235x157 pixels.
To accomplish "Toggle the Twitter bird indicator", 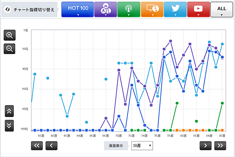I will (x=175, y=9).
